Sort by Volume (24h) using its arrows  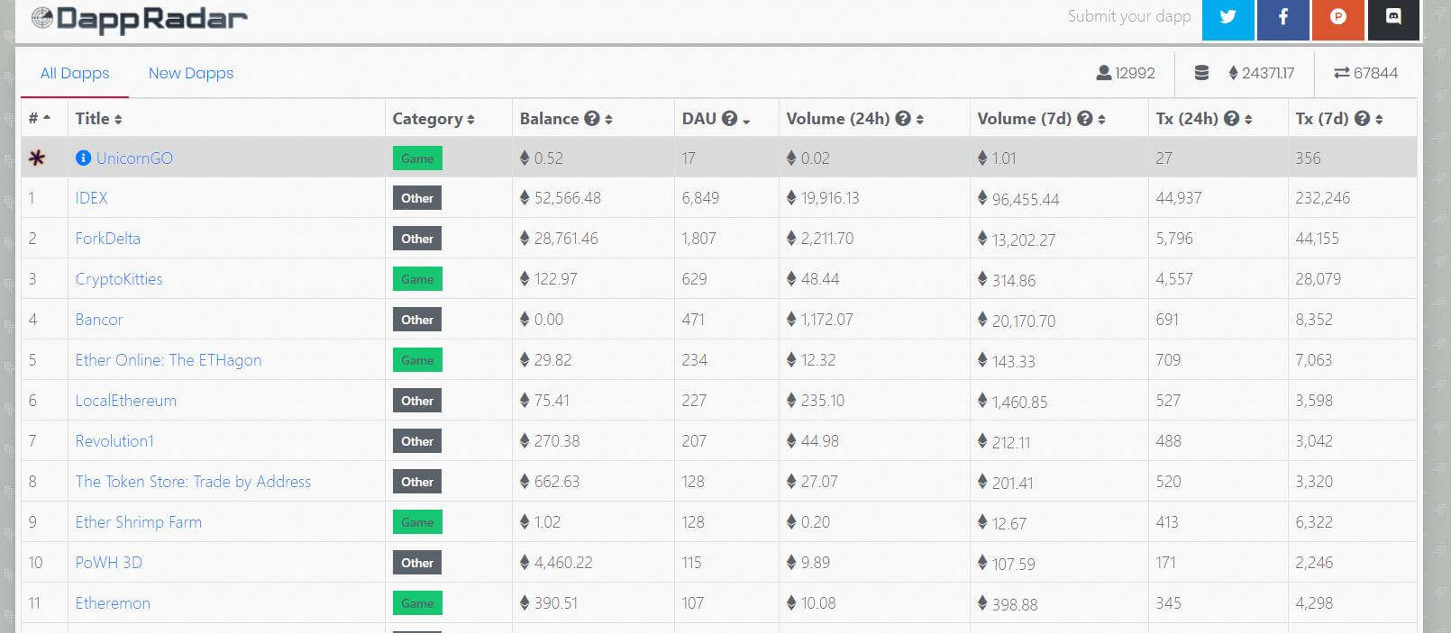pyautogui.click(x=919, y=119)
